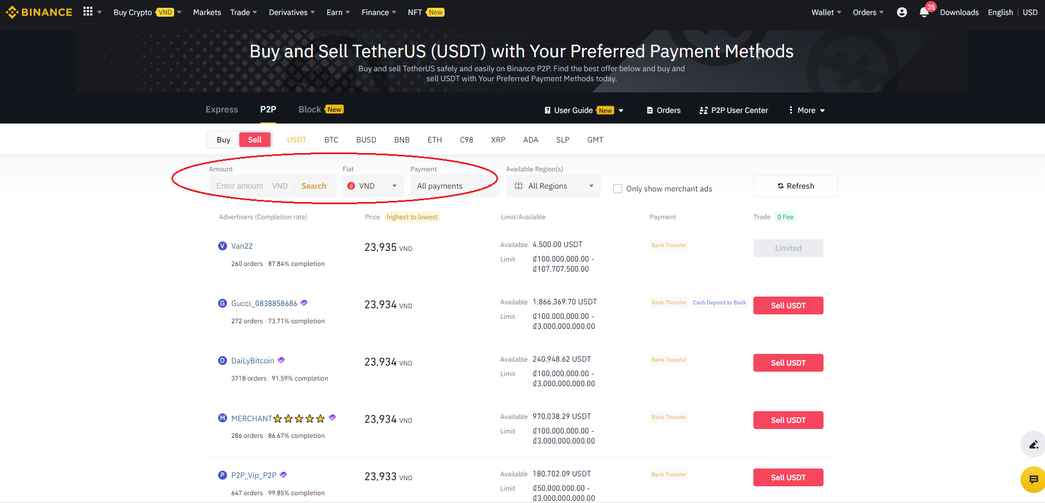Select the ETH coin tab
The width and height of the screenshot is (1045, 503).
point(435,140)
